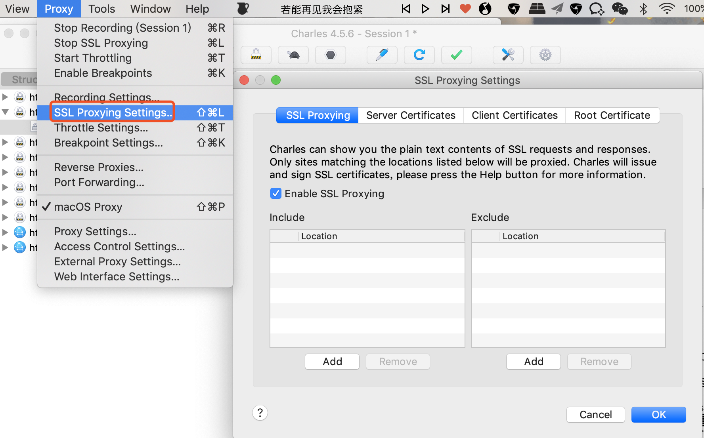The width and height of the screenshot is (704, 438).
Task: Open the Bluetooth status icon
Action: coord(643,9)
